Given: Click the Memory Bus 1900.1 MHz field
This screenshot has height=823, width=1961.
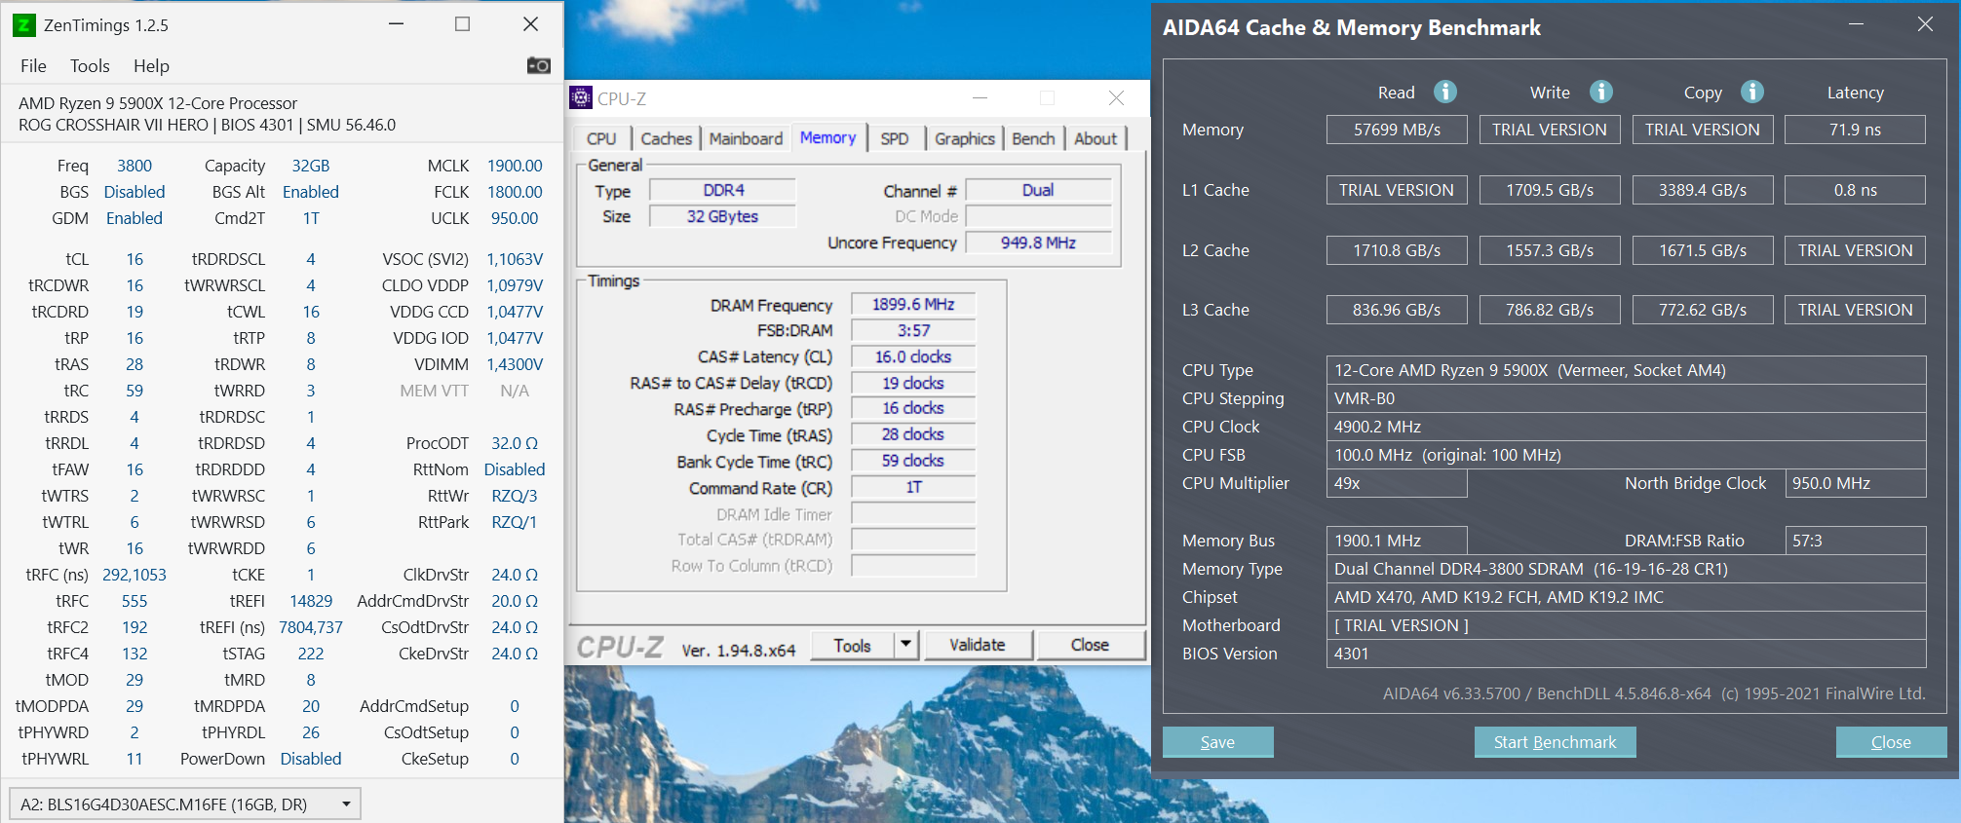Looking at the screenshot, I should point(1397,541).
